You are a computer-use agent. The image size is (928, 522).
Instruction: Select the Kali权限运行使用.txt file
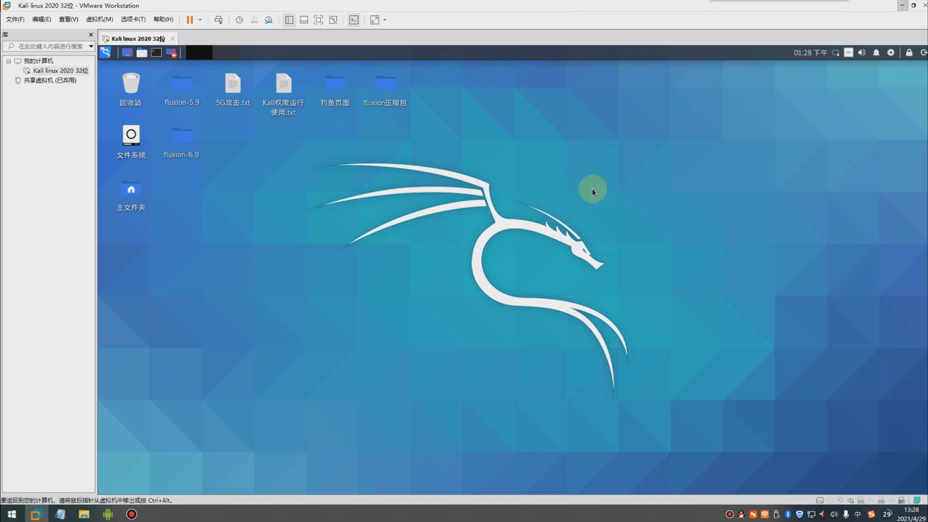pyautogui.click(x=284, y=94)
